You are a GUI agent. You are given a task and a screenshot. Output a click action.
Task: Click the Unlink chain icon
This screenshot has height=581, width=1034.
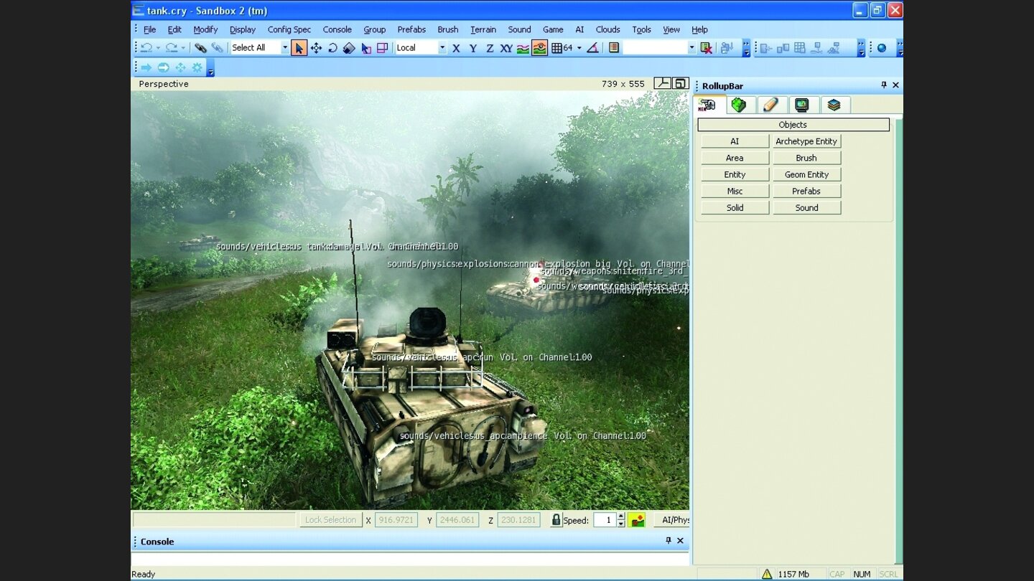click(216, 48)
